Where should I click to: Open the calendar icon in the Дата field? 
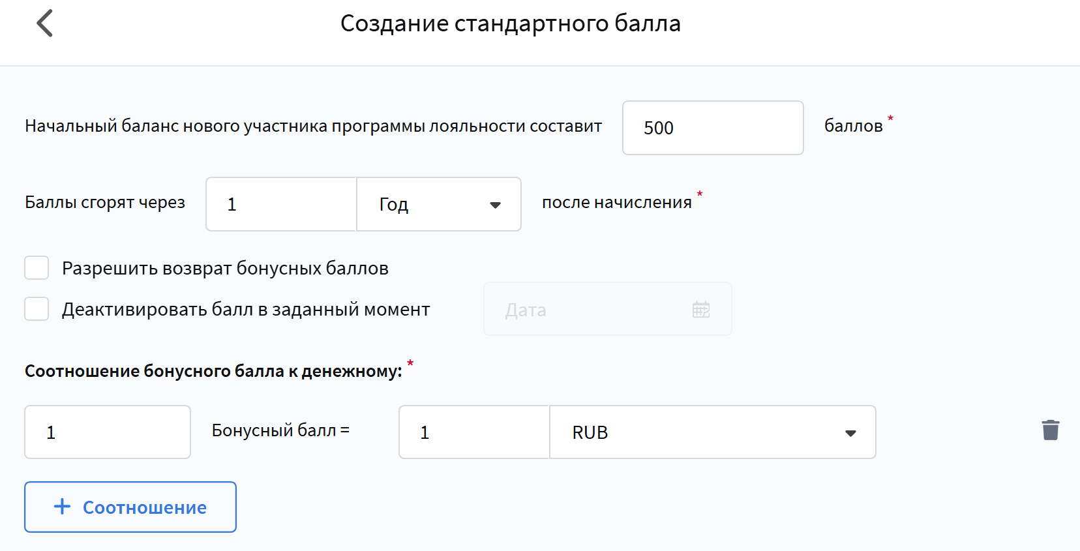coord(700,309)
